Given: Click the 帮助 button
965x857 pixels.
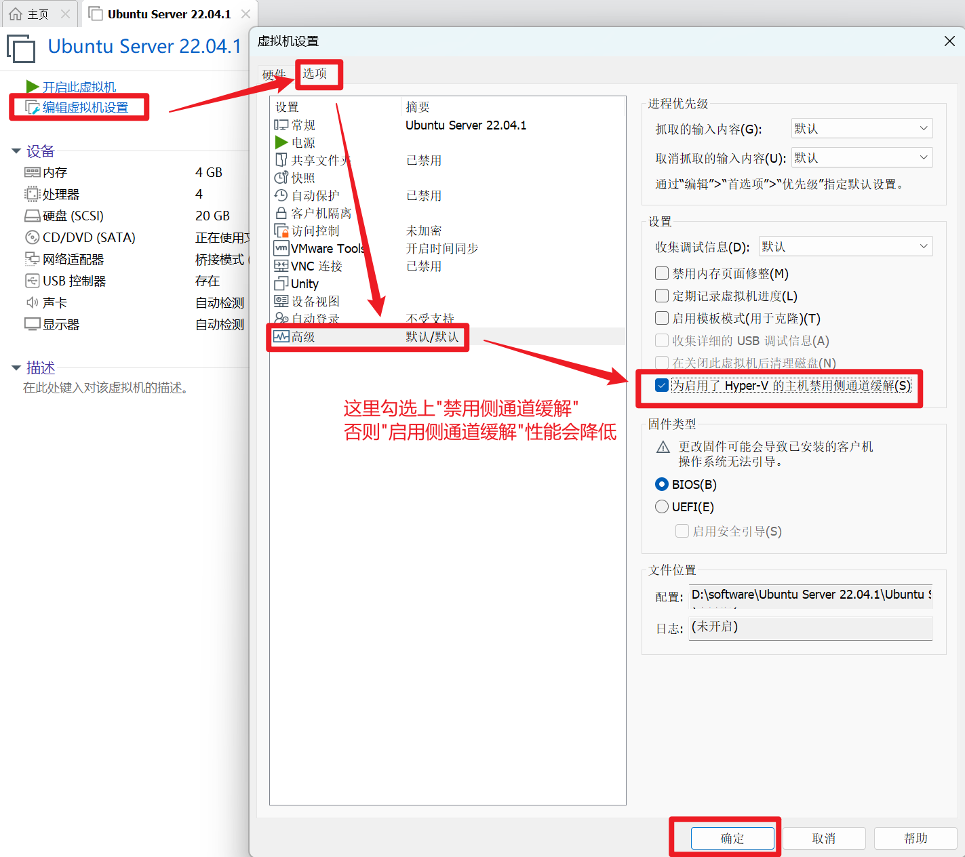Looking at the screenshot, I should [x=915, y=838].
